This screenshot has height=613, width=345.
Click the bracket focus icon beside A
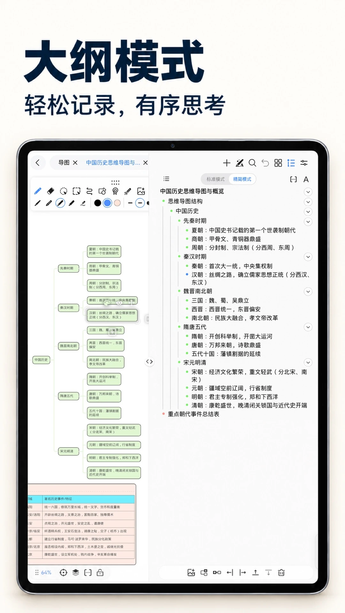click(x=293, y=179)
